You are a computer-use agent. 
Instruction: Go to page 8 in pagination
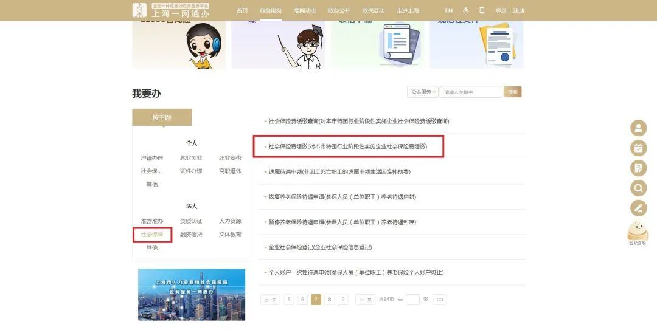[329, 300]
